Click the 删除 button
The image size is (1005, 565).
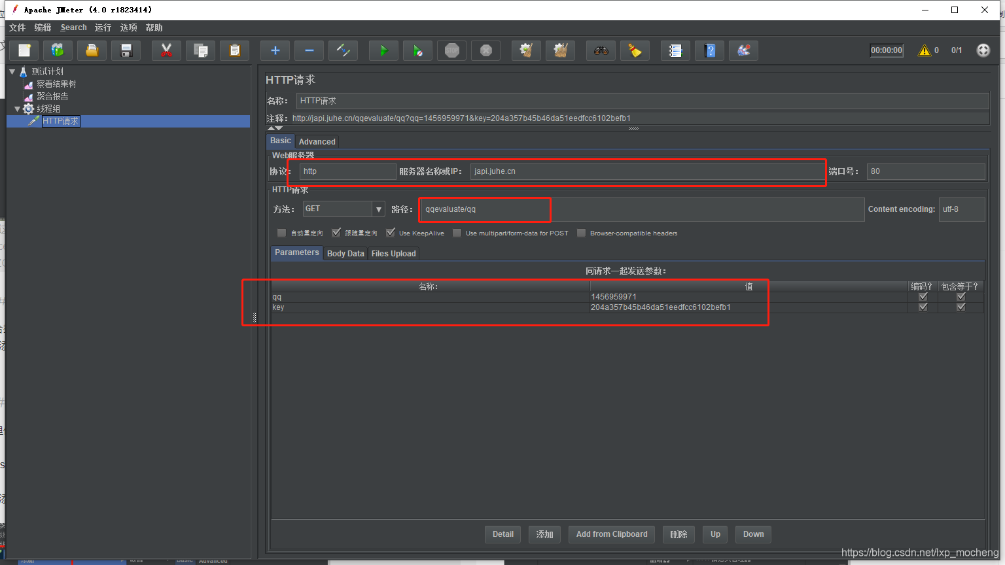point(679,534)
